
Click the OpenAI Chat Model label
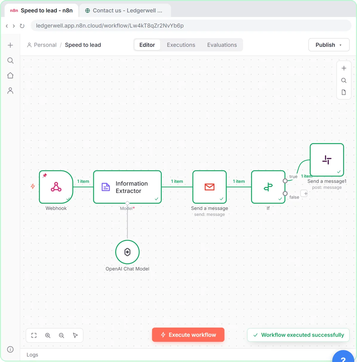pyautogui.click(x=127, y=269)
